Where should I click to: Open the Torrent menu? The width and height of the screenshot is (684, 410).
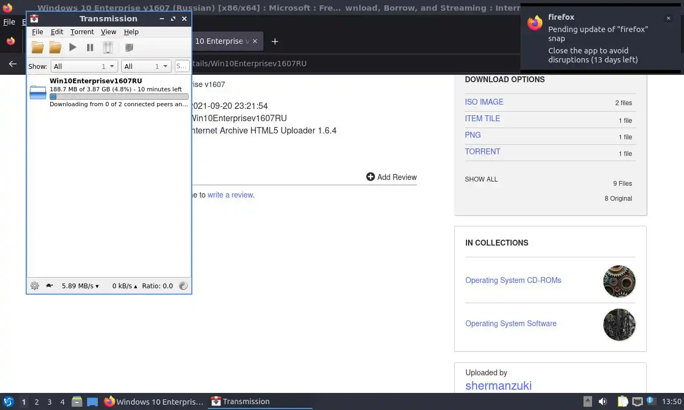[82, 32]
